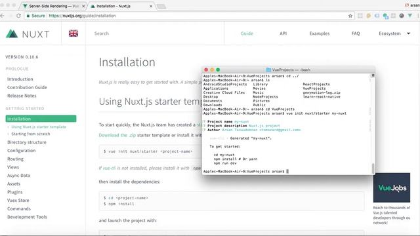Screen dimensions: 420x236
Task: Open Release Notes in the sidebar
Action: coord(22,96)
